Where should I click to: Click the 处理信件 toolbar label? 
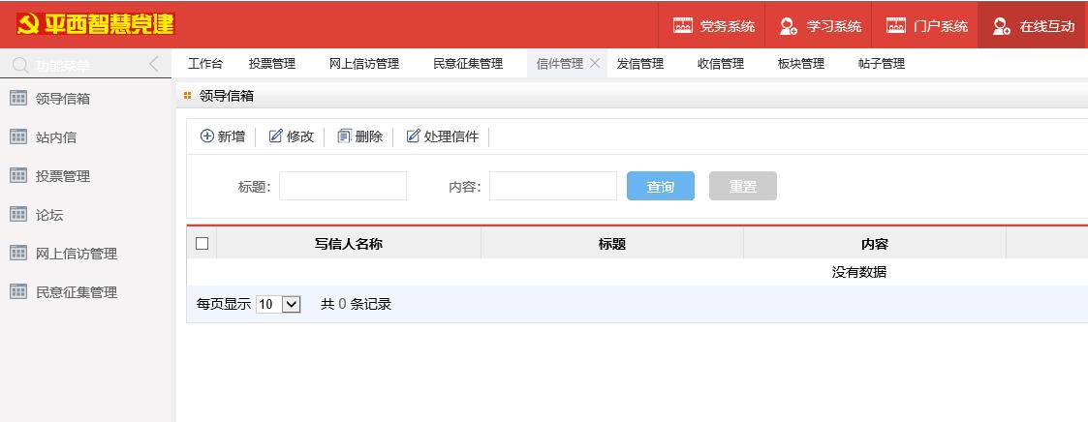click(451, 136)
